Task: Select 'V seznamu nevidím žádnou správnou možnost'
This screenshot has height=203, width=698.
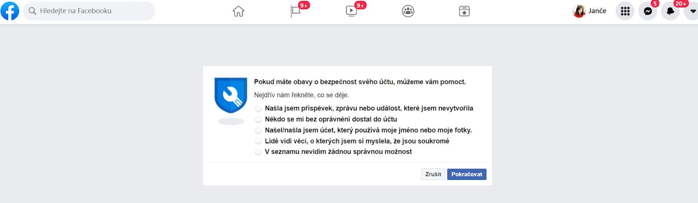Action: [x=258, y=152]
